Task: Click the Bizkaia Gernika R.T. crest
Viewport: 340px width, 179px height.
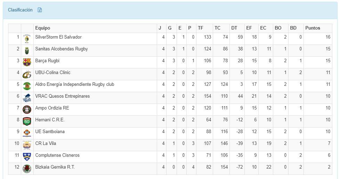Action: pyautogui.click(x=27, y=169)
